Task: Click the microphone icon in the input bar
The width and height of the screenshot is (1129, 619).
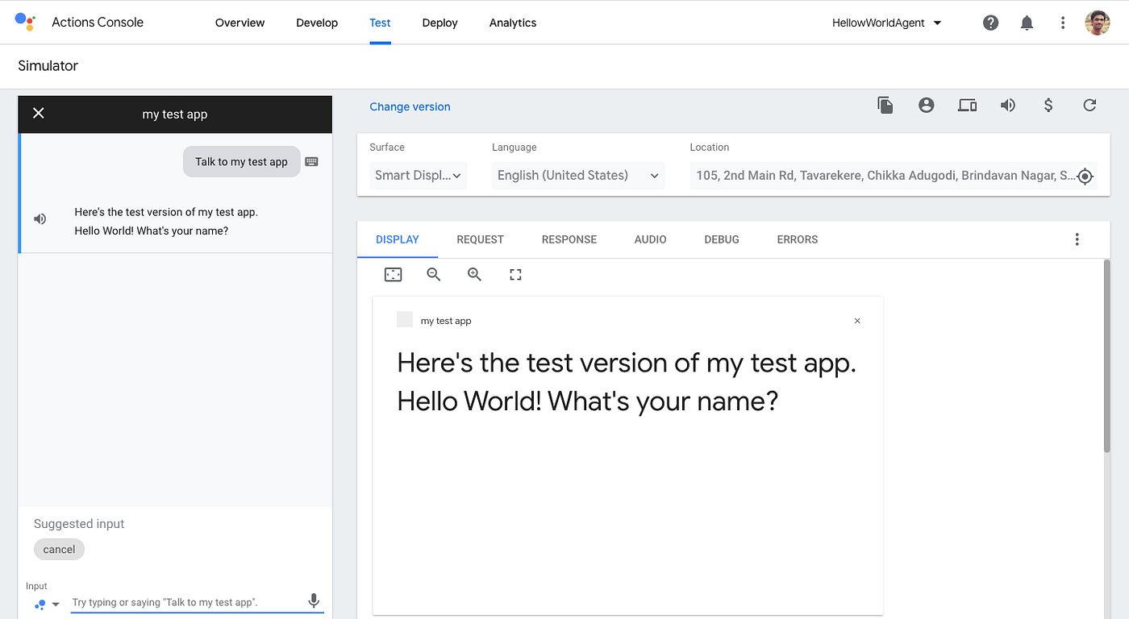Action: coord(314,601)
